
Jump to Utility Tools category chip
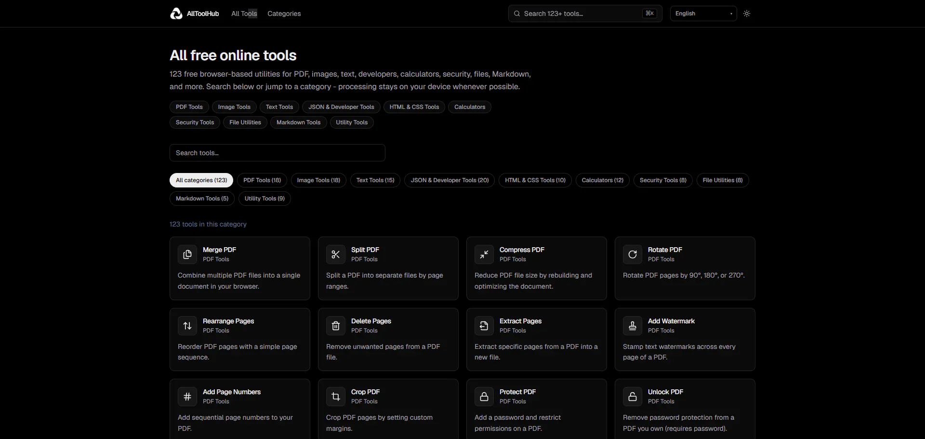point(352,122)
